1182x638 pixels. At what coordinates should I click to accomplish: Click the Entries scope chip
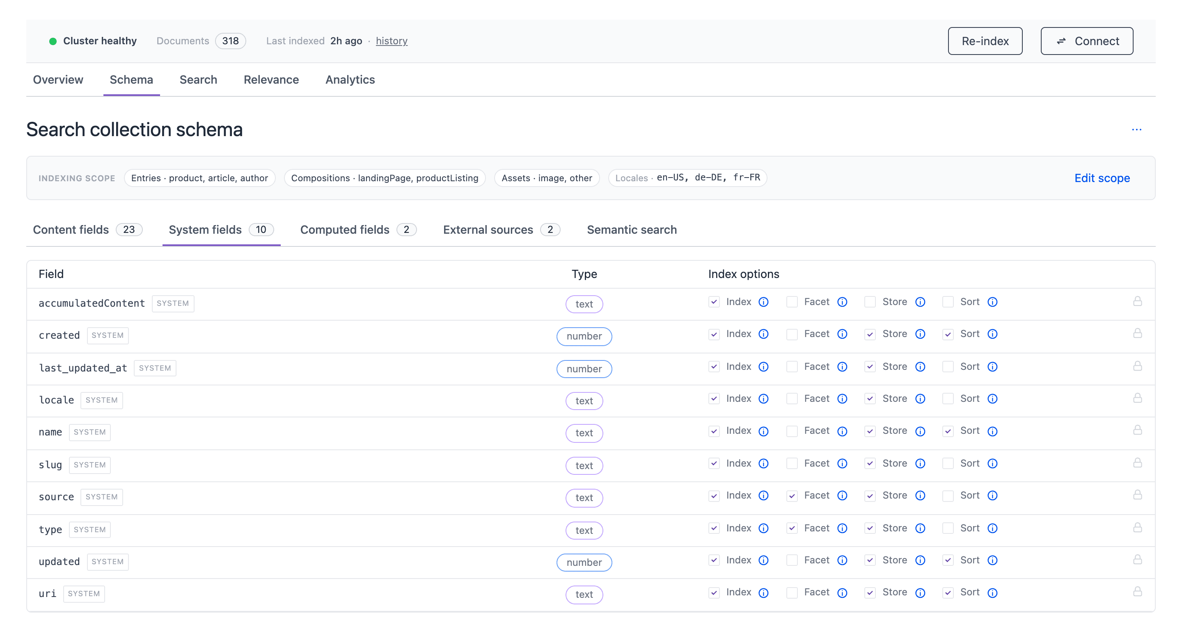199,178
